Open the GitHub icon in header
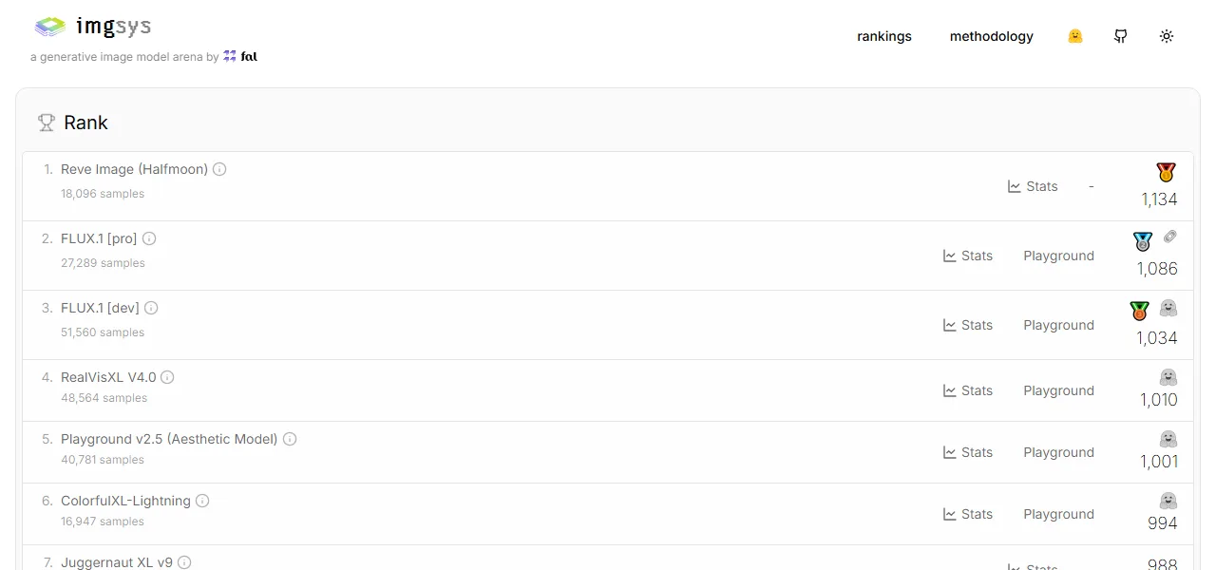Screen dimensions: 1216x570 1121,36
